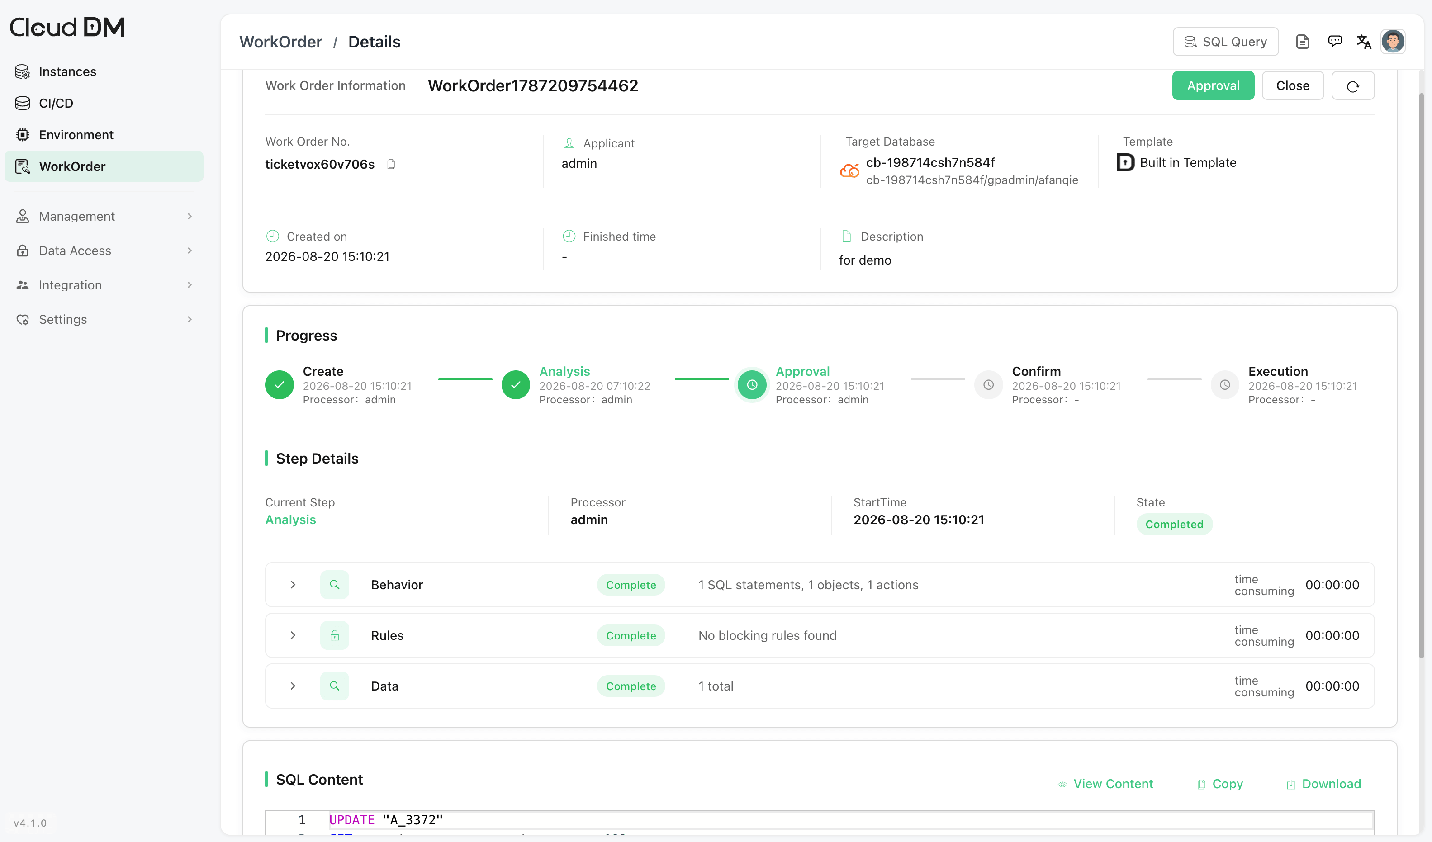Click the v4.1.0 version label
Viewport: 1432px width, 842px height.
point(30,823)
